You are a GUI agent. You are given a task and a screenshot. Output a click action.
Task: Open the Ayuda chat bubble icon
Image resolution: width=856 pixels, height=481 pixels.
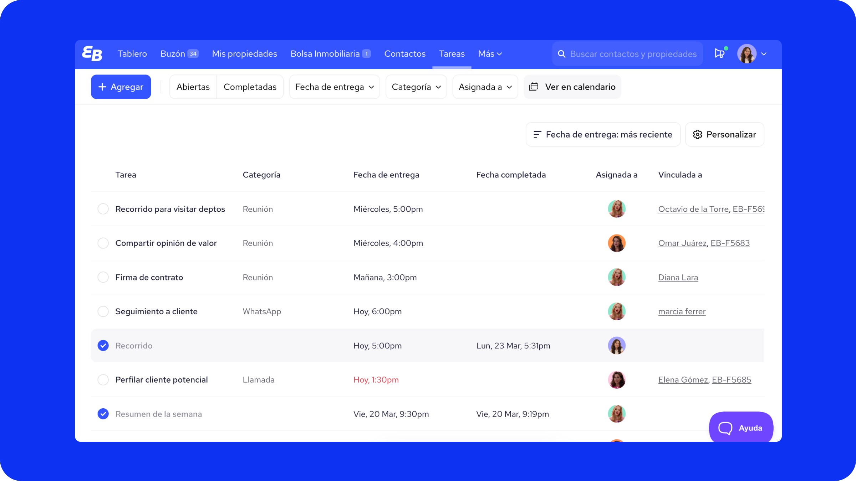[725, 428]
